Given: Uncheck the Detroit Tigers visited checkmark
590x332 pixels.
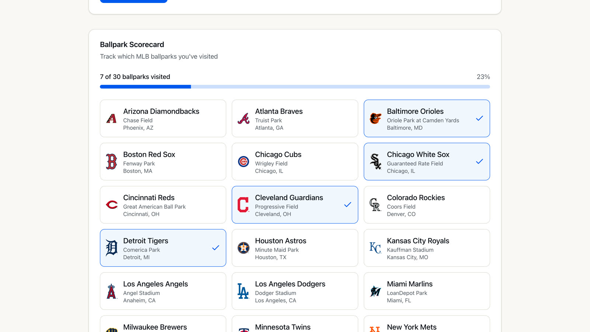Looking at the screenshot, I should [x=216, y=248].
